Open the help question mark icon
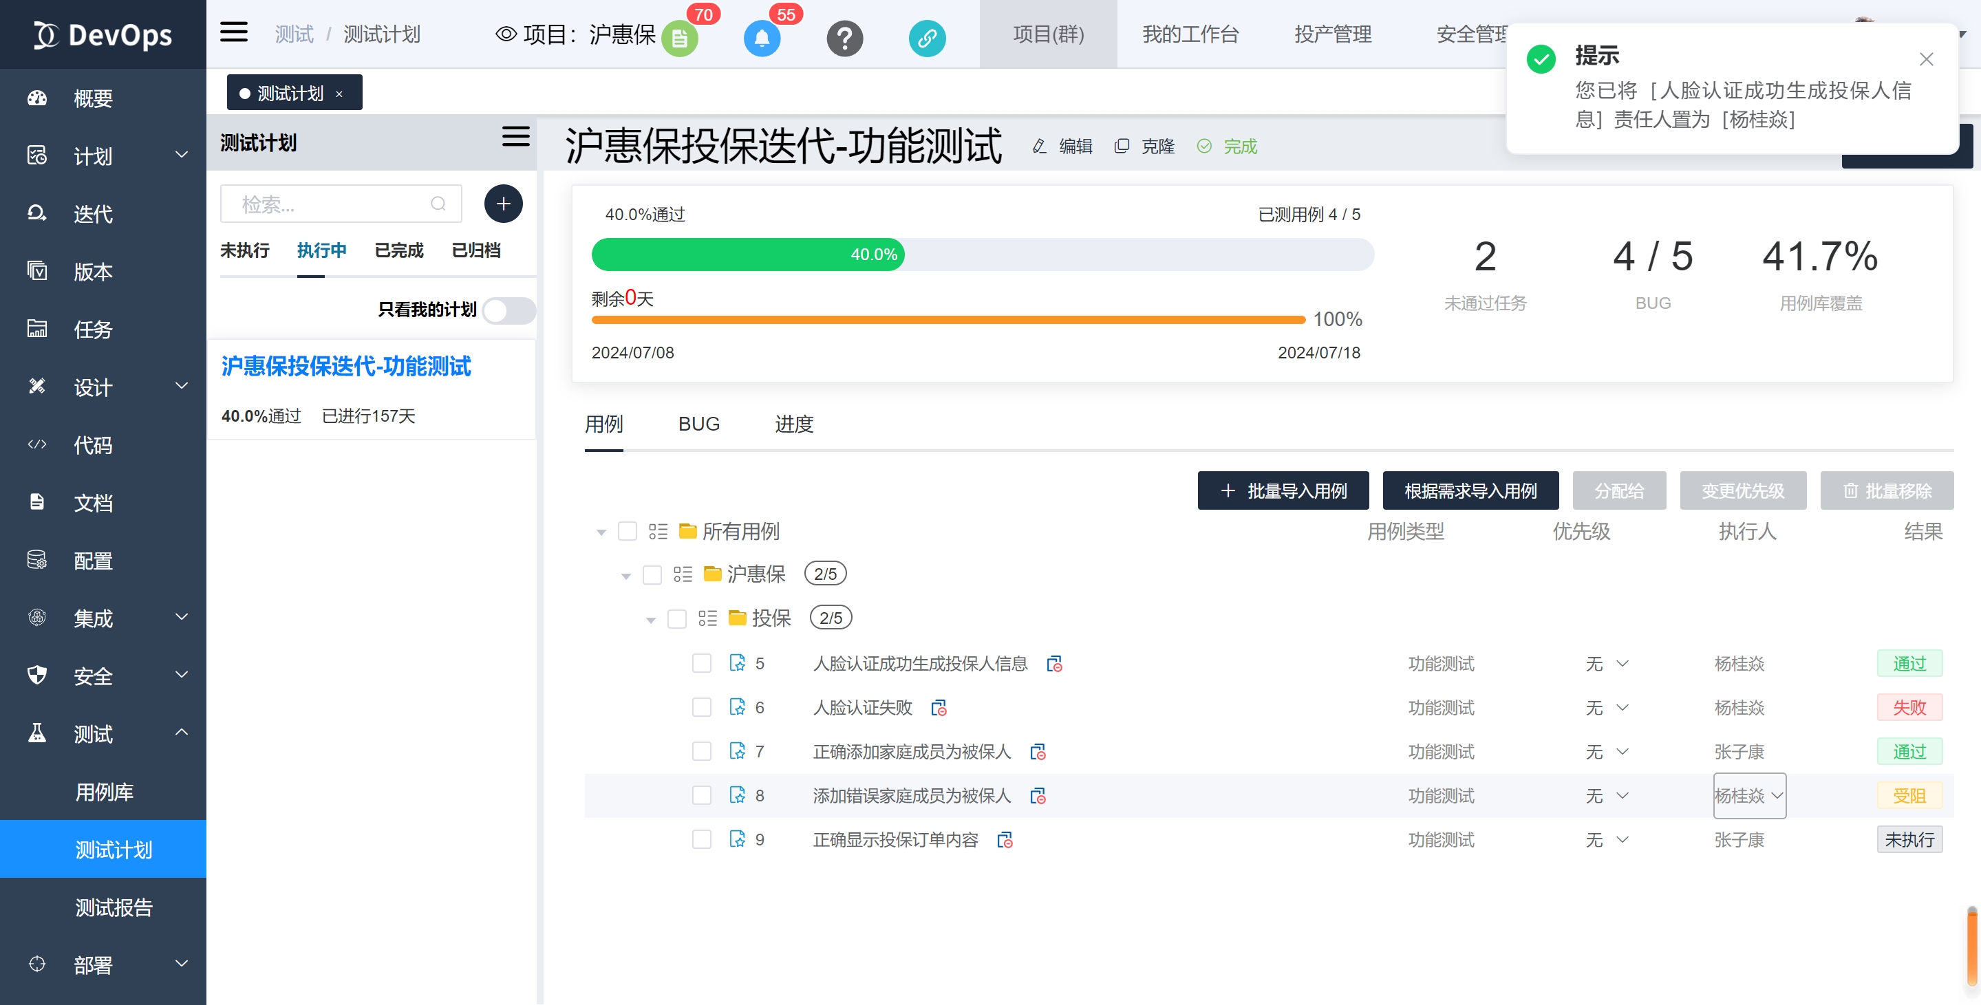 (x=844, y=38)
